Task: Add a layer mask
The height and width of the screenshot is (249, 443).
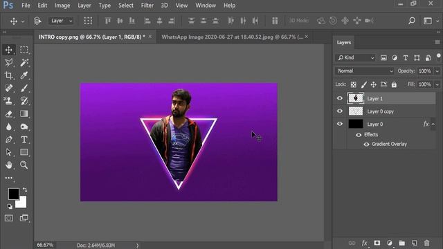Action: coord(377,243)
